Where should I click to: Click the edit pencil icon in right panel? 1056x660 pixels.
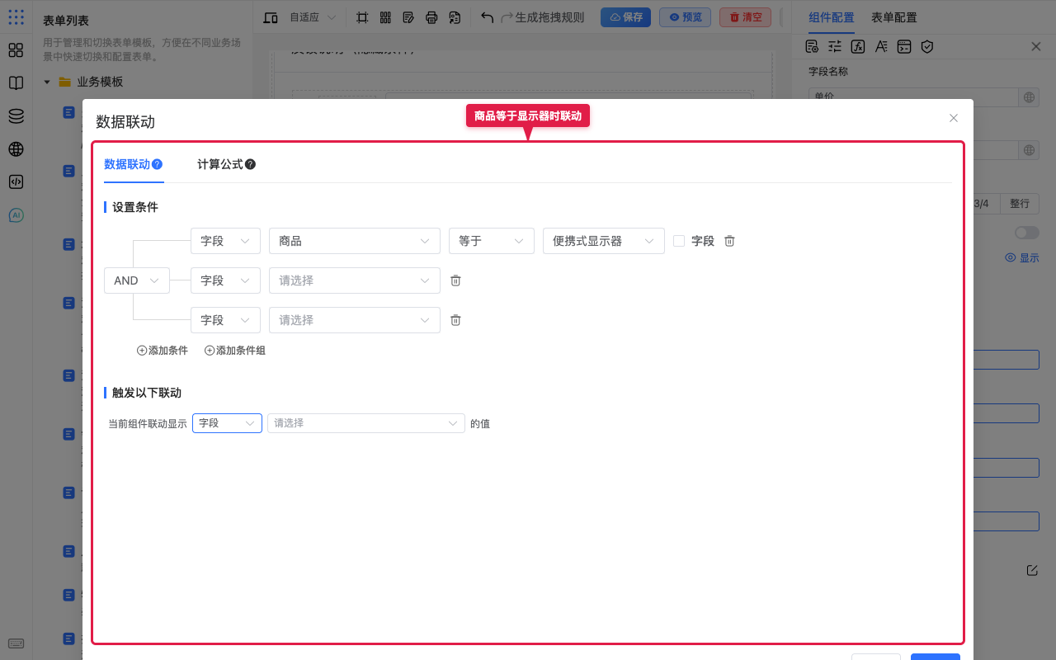pos(1032,570)
